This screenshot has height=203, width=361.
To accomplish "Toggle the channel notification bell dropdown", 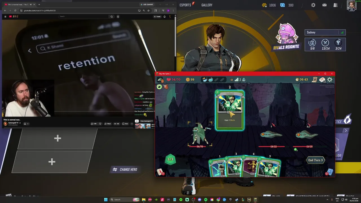I will coord(26,123).
